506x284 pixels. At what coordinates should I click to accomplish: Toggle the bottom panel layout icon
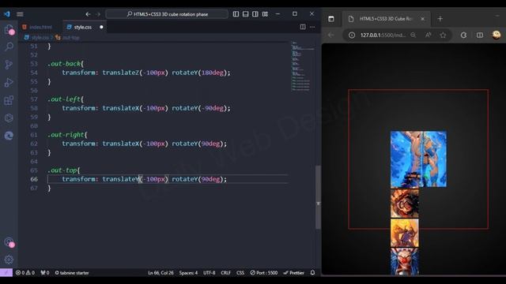coord(246,14)
